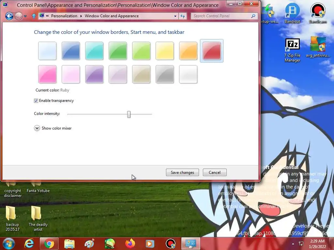Launch Firefox from the taskbar
This screenshot has width=334, height=250.
point(130,243)
